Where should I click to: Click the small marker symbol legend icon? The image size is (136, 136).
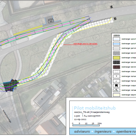coord(116,76)
